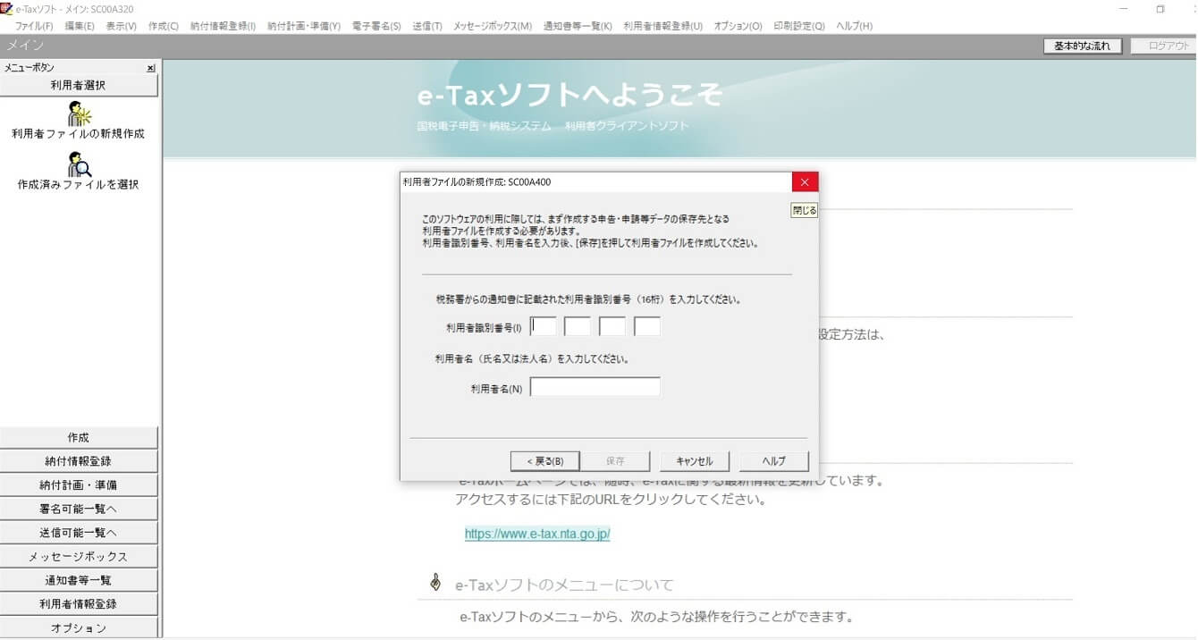Click the ログアウト button
Screen dimensions: 1198x640
coord(1163,46)
